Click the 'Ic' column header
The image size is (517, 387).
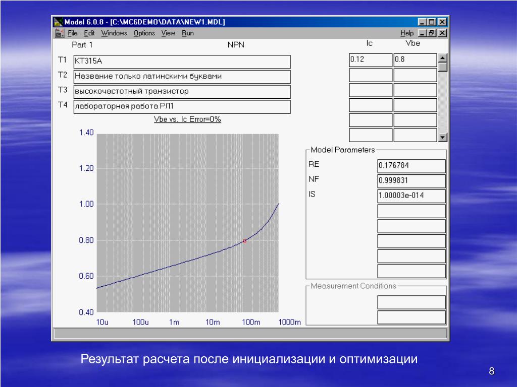369,43
